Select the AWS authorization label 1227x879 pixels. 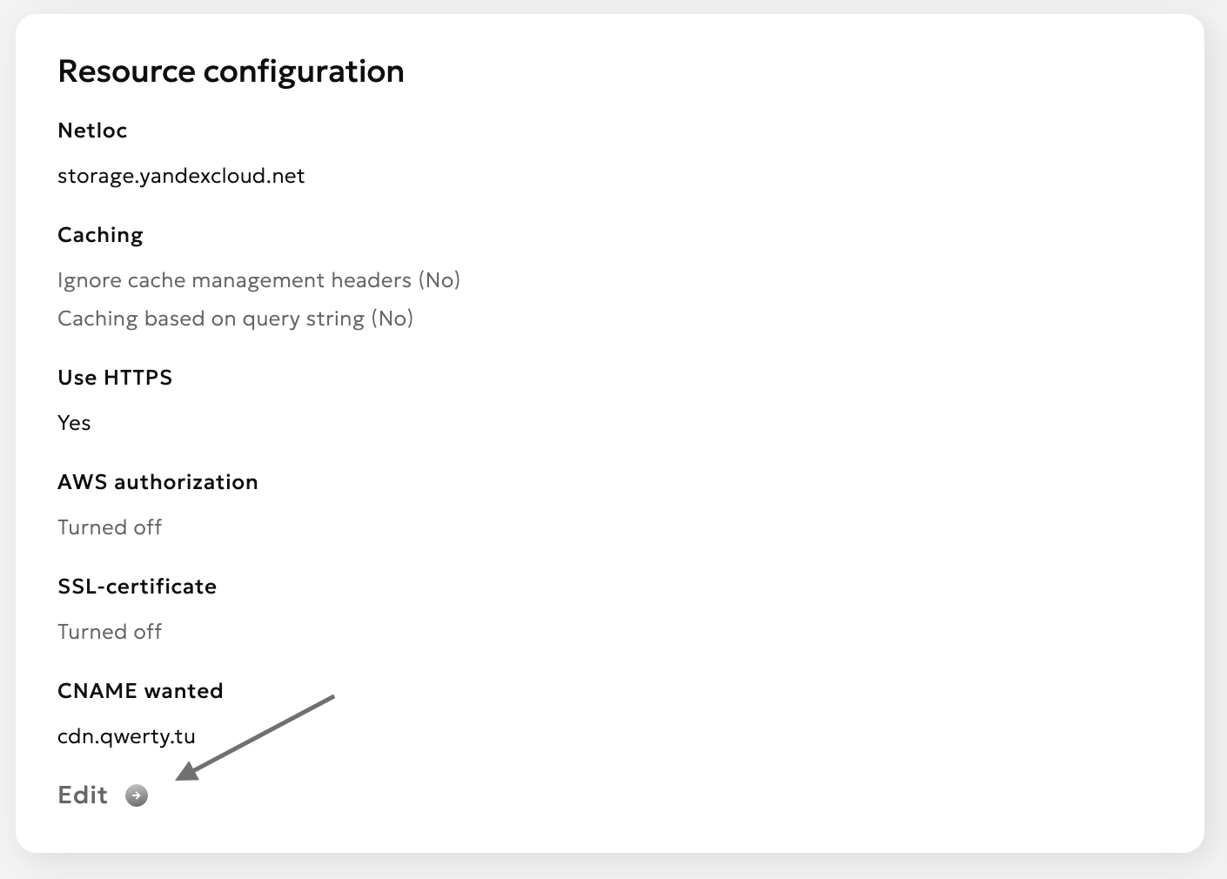tap(158, 482)
